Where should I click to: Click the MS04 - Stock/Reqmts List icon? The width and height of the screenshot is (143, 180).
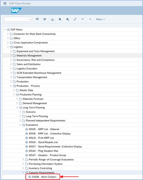click(x=26, y=142)
